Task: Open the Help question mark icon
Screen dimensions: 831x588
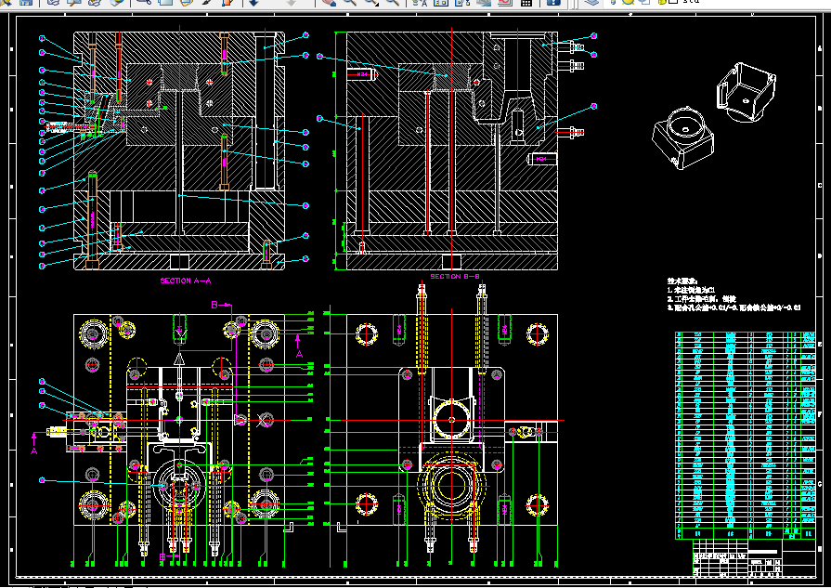Action: coord(553,2)
